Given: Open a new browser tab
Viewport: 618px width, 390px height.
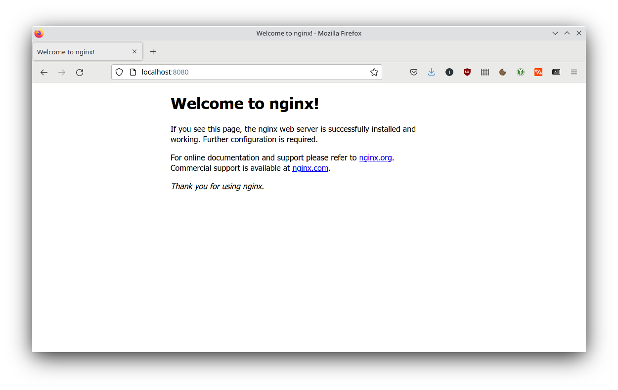Looking at the screenshot, I should pyautogui.click(x=153, y=51).
